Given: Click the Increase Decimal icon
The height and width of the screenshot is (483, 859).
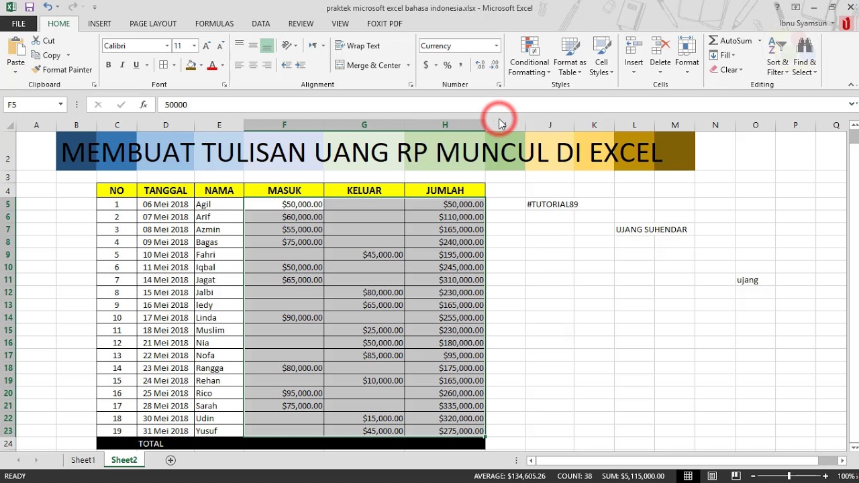Looking at the screenshot, I should (481, 64).
